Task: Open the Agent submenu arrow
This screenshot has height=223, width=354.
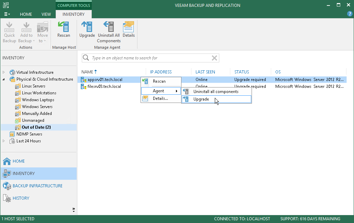Action: pos(177,91)
